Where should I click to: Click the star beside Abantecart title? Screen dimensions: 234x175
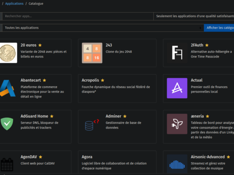(x=44, y=80)
